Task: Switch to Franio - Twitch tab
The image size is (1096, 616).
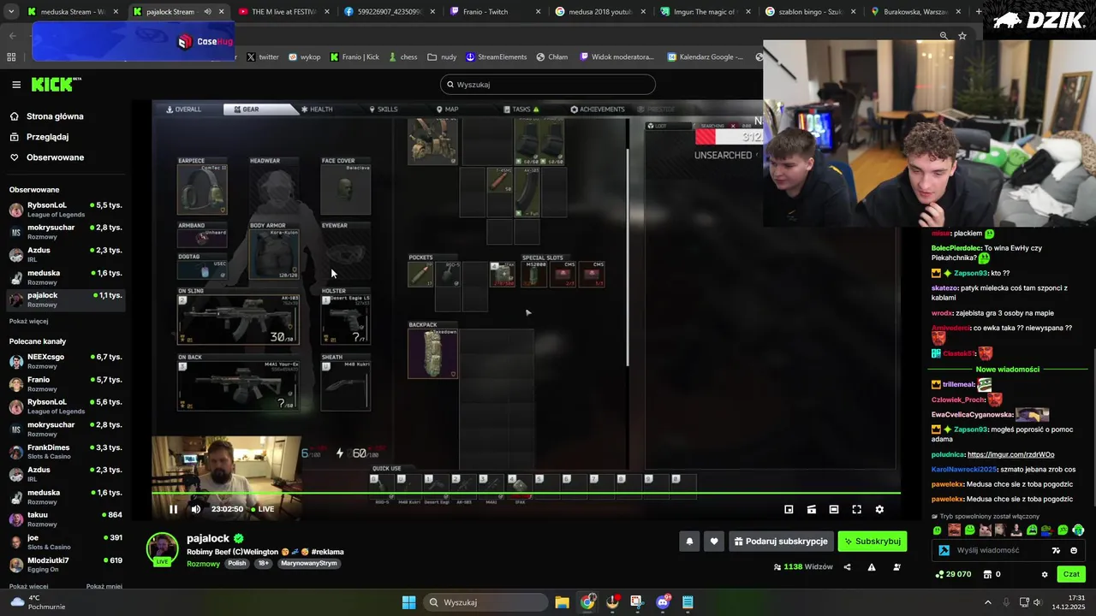Action: pos(494,12)
